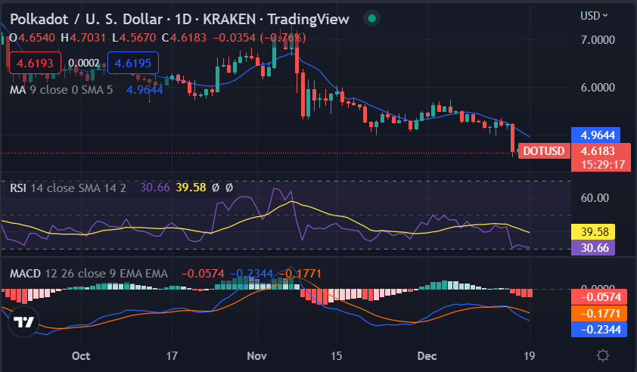Select the RSI 14 close indicator label
637x372 pixels.
coord(68,188)
